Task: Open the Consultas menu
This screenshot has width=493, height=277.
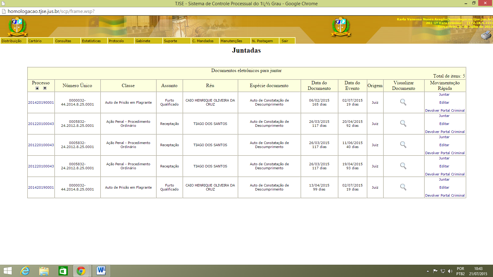Action: (x=63, y=41)
